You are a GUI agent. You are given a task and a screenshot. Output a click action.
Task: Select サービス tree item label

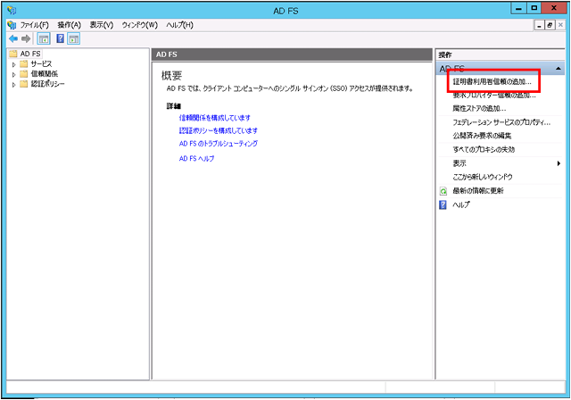click(x=41, y=64)
